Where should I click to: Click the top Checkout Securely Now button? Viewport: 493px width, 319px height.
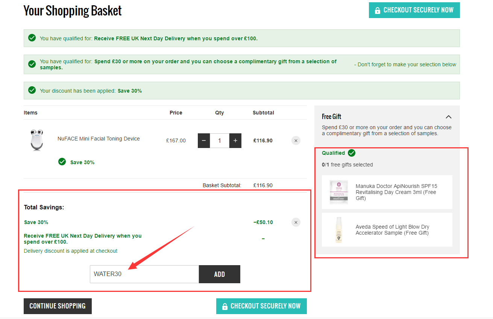tap(414, 10)
